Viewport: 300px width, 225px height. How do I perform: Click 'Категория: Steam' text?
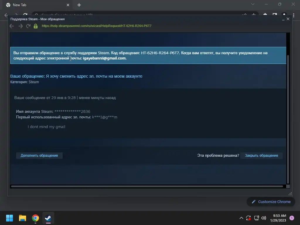tap(25, 82)
